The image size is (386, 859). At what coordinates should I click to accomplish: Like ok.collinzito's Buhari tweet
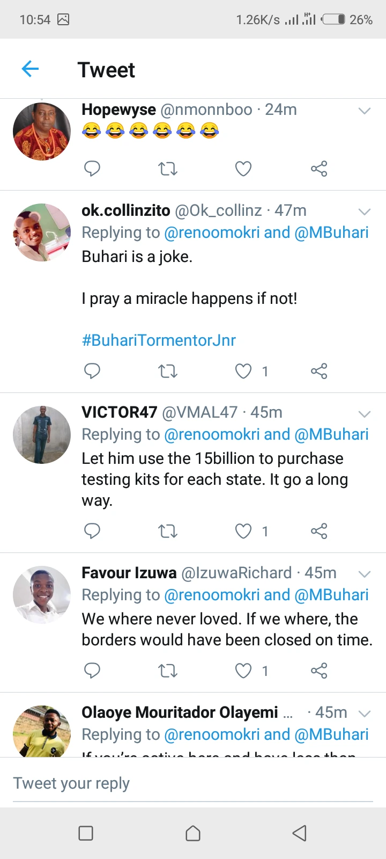pos(243,371)
